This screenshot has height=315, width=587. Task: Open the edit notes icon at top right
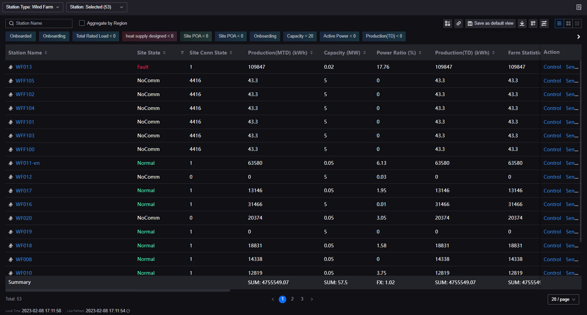tap(579, 7)
